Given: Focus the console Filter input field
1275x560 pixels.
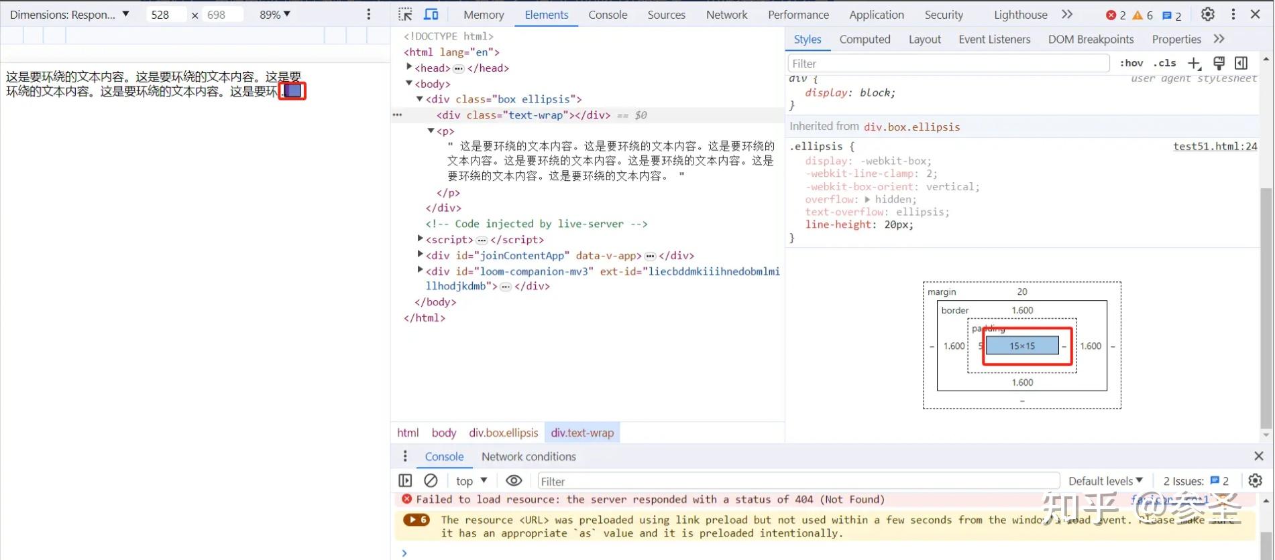Looking at the screenshot, I should tap(798, 481).
